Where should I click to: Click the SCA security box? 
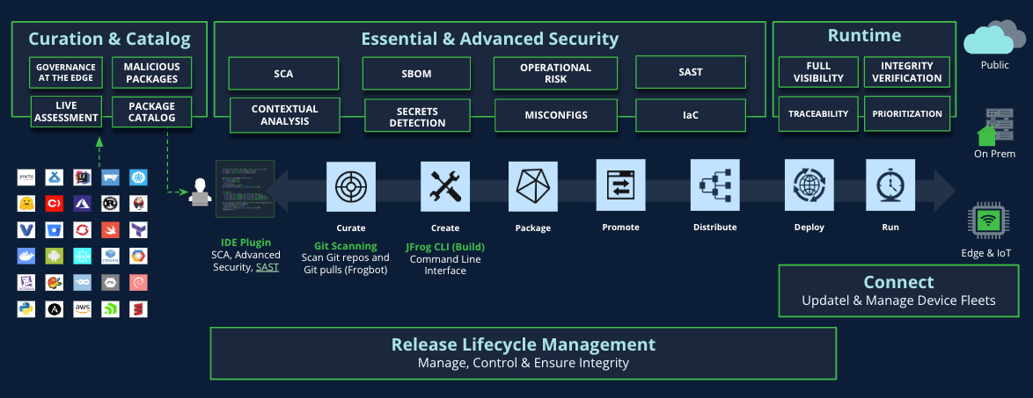tap(284, 73)
